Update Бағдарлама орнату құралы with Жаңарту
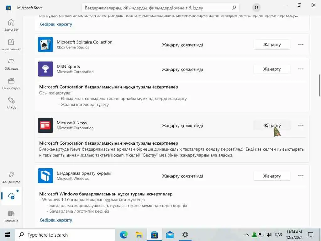The image size is (321, 241). pyautogui.click(x=272, y=176)
